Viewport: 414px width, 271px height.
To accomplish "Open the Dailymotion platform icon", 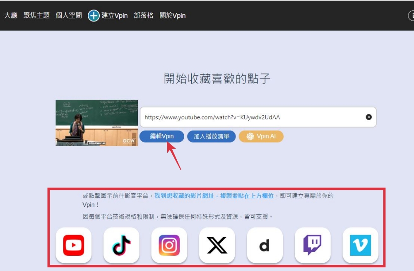I will click(x=265, y=245).
